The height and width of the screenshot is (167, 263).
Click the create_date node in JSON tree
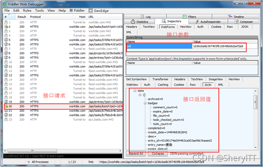[x=168, y=132]
